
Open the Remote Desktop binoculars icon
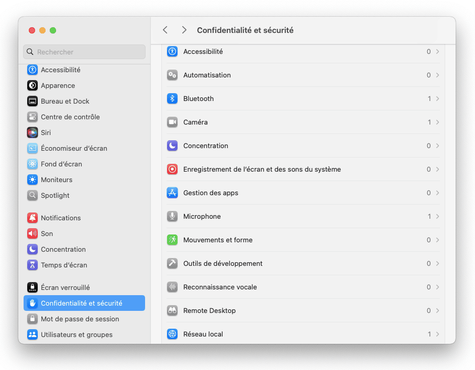click(172, 311)
